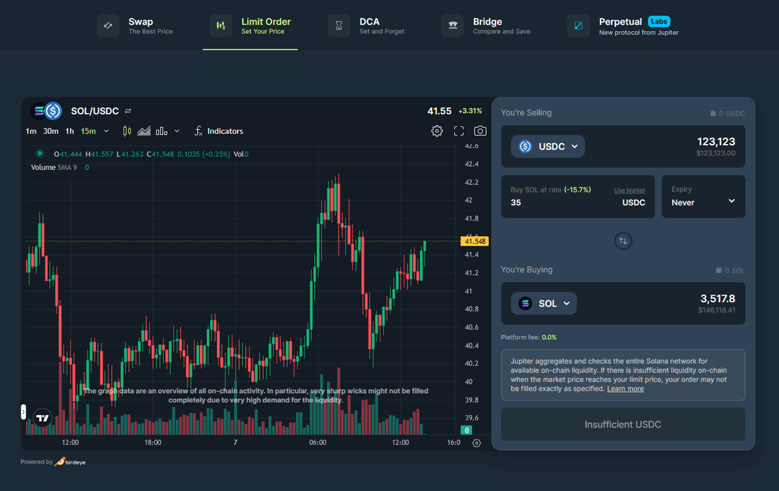Click the 41.548 current price label

pyautogui.click(x=475, y=241)
